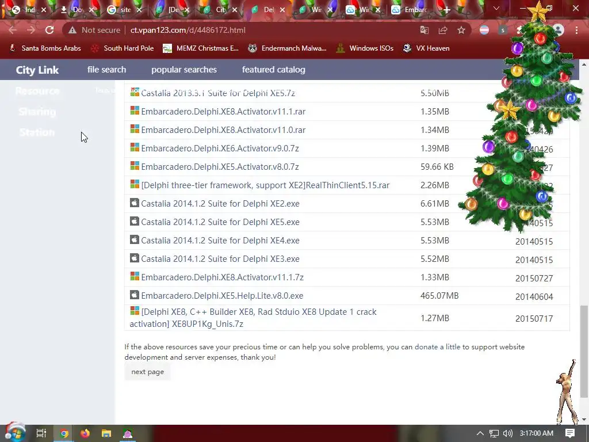Click the 59.66 KB size cell
Viewport: 589px width, 442px height.
click(x=437, y=167)
